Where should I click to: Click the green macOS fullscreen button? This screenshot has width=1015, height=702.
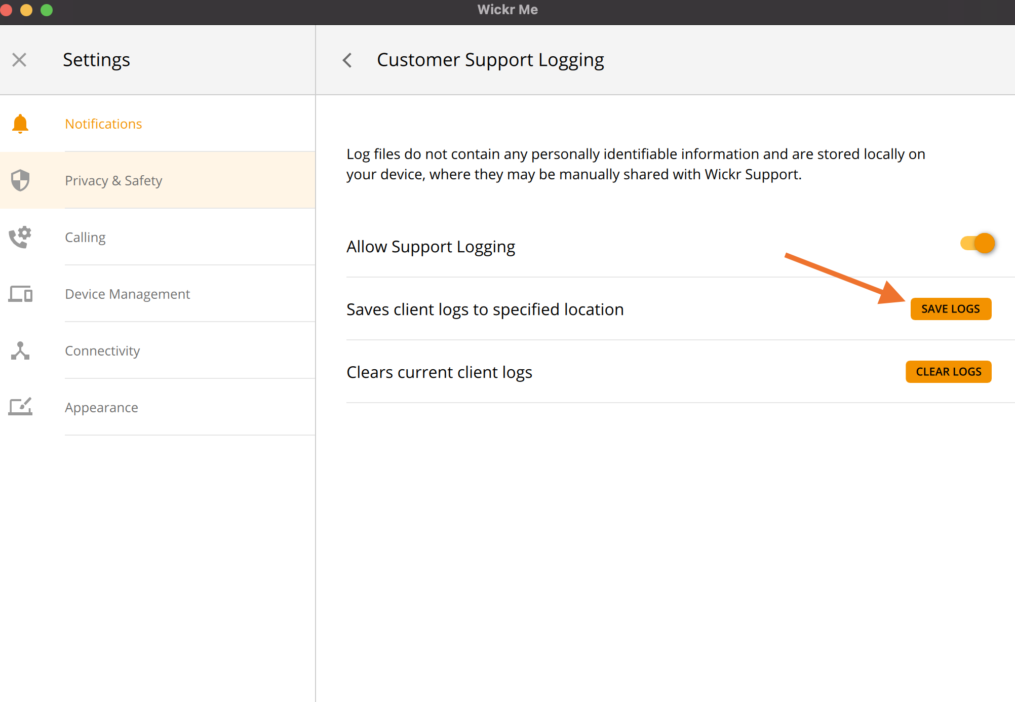point(47,10)
